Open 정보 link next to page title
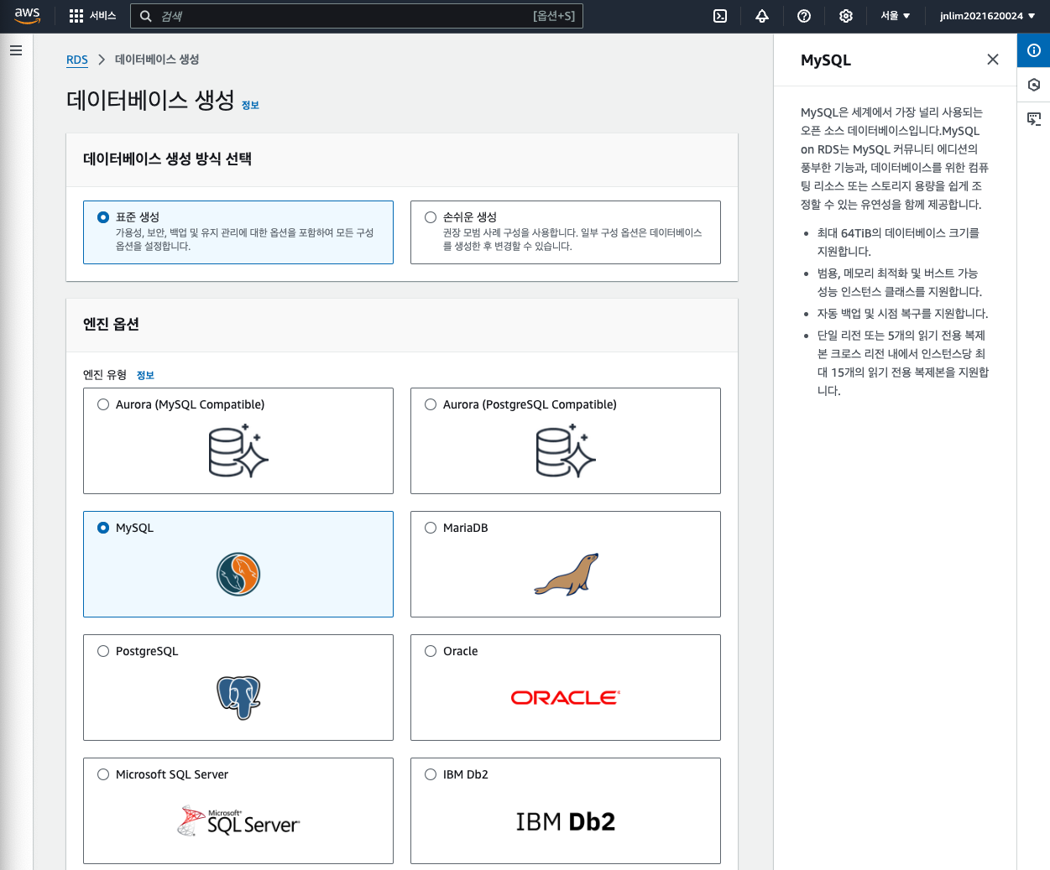 [x=250, y=105]
